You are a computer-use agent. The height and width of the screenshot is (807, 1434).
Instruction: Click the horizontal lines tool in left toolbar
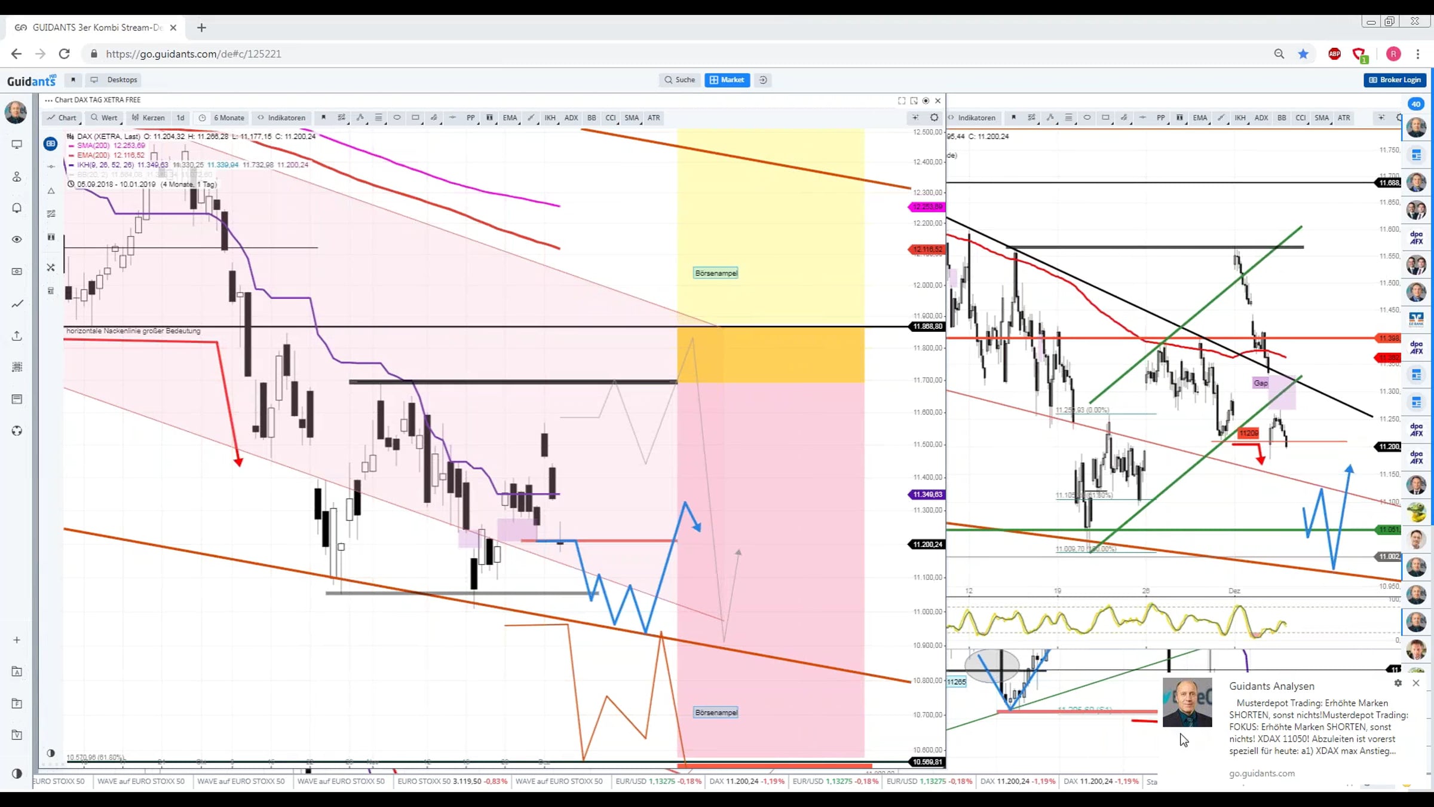378,118
